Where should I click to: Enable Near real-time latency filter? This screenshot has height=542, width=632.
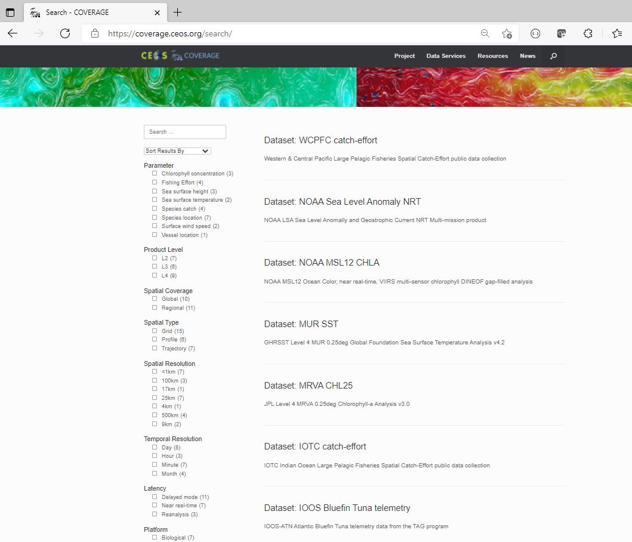(155, 506)
